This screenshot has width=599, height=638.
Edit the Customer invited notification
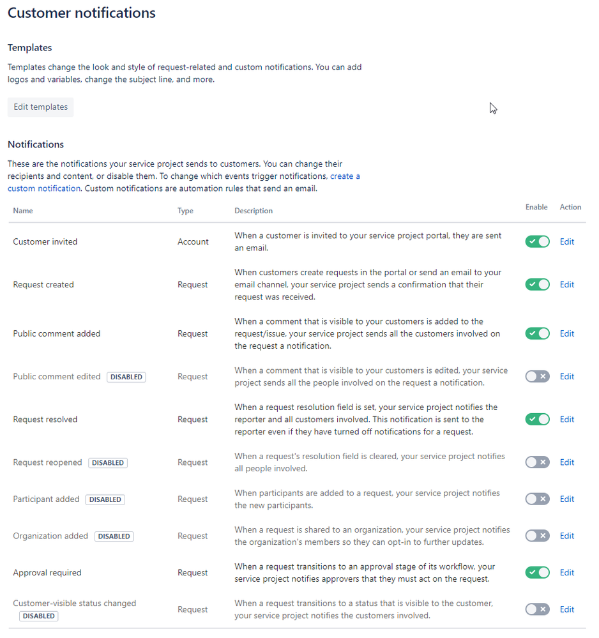(x=567, y=241)
